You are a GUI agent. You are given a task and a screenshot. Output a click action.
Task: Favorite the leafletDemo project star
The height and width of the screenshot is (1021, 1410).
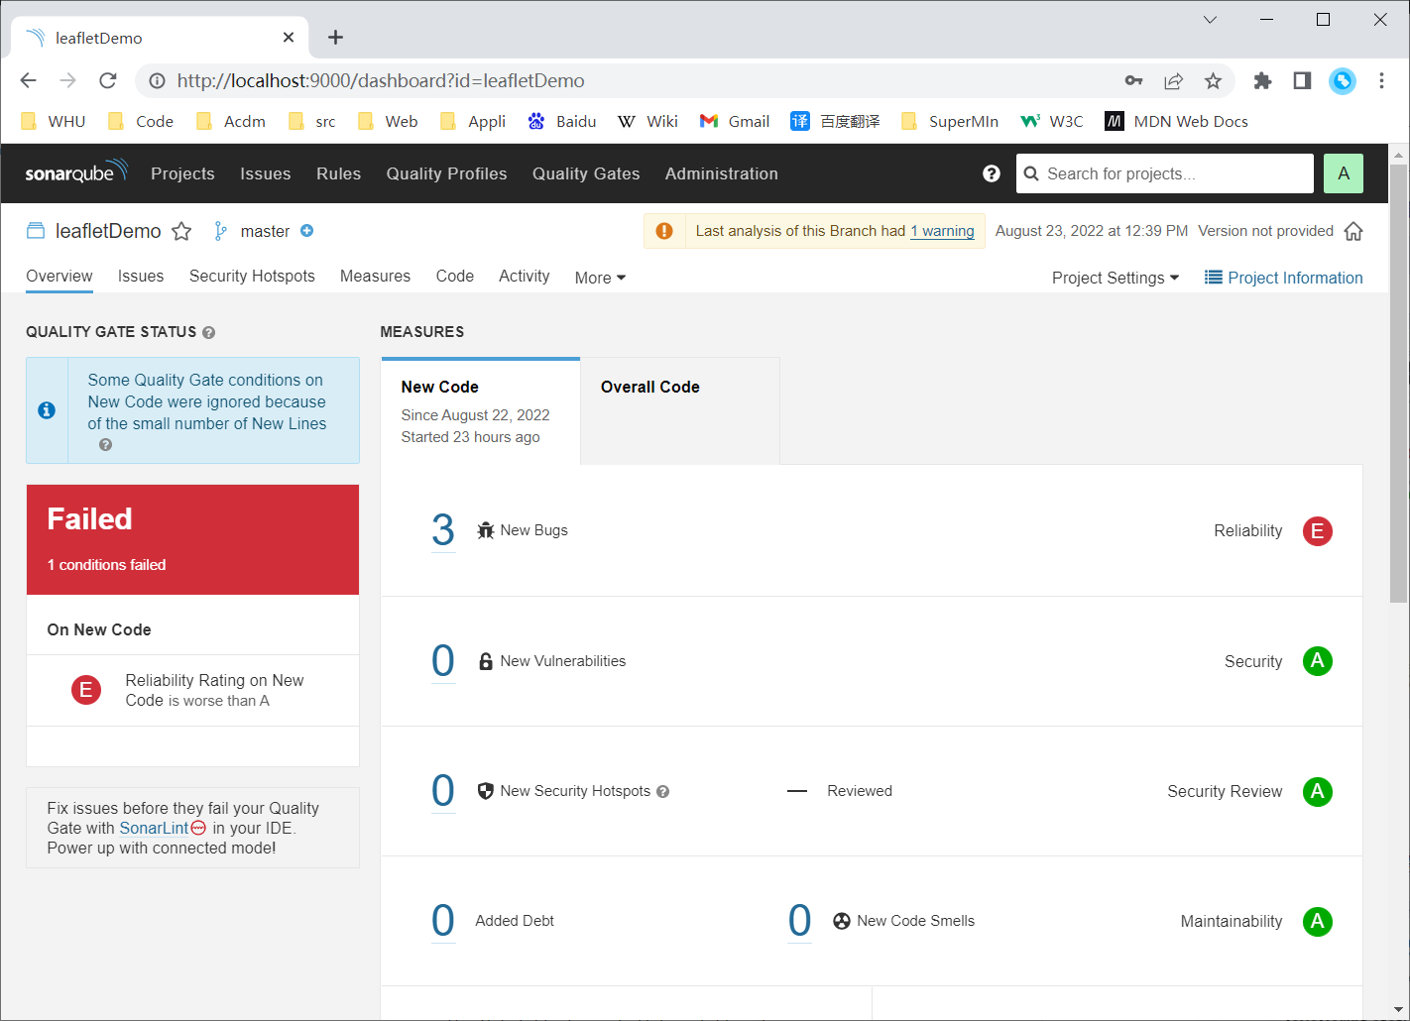click(181, 231)
